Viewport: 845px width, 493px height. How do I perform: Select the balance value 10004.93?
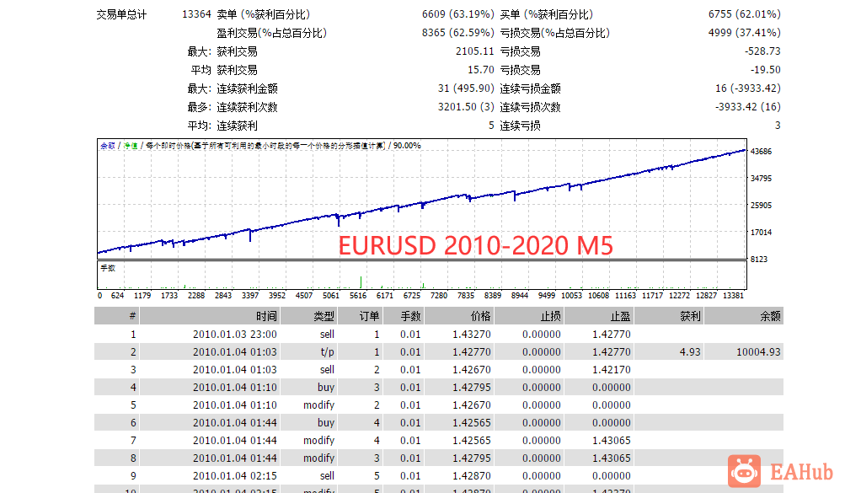pos(758,351)
